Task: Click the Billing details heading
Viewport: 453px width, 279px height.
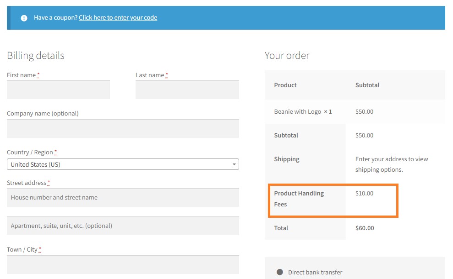Action: pyautogui.click(x=36, y=56)
